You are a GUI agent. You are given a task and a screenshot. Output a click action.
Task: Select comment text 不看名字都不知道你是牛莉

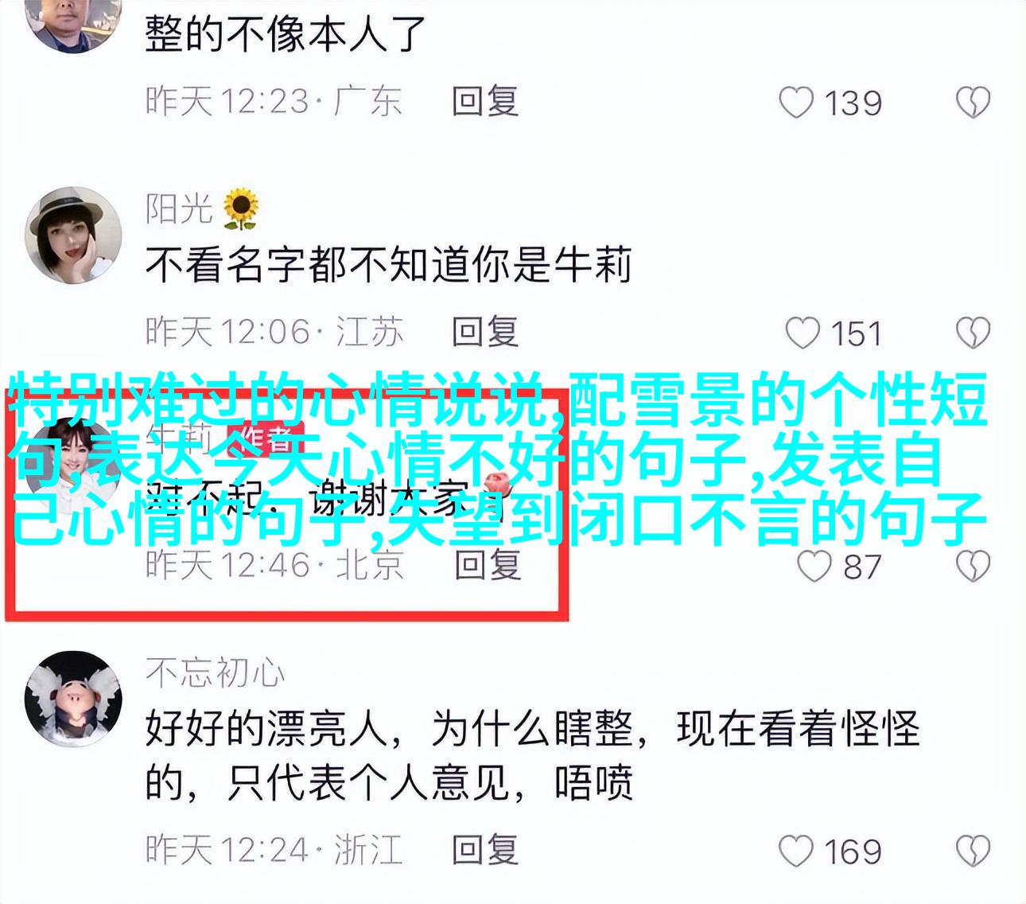[x=389, y=264]
